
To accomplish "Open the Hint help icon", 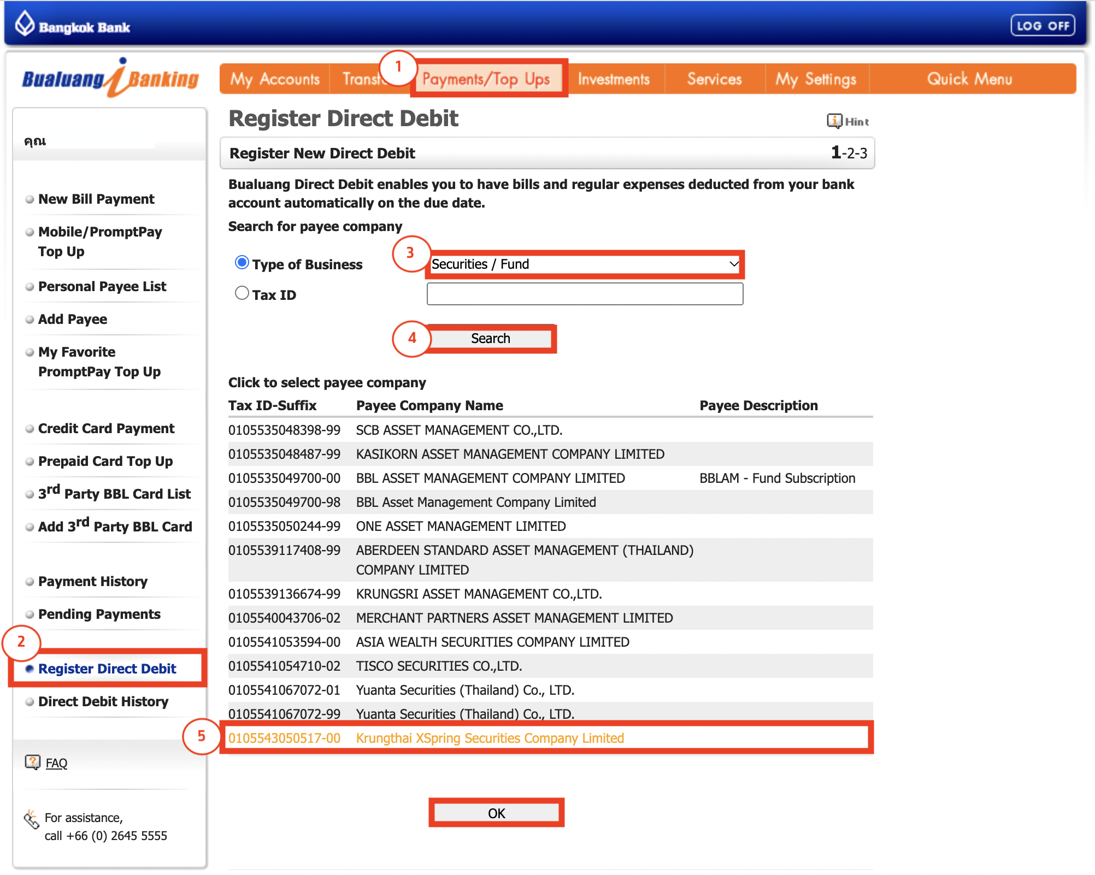I will pos(834,121).
